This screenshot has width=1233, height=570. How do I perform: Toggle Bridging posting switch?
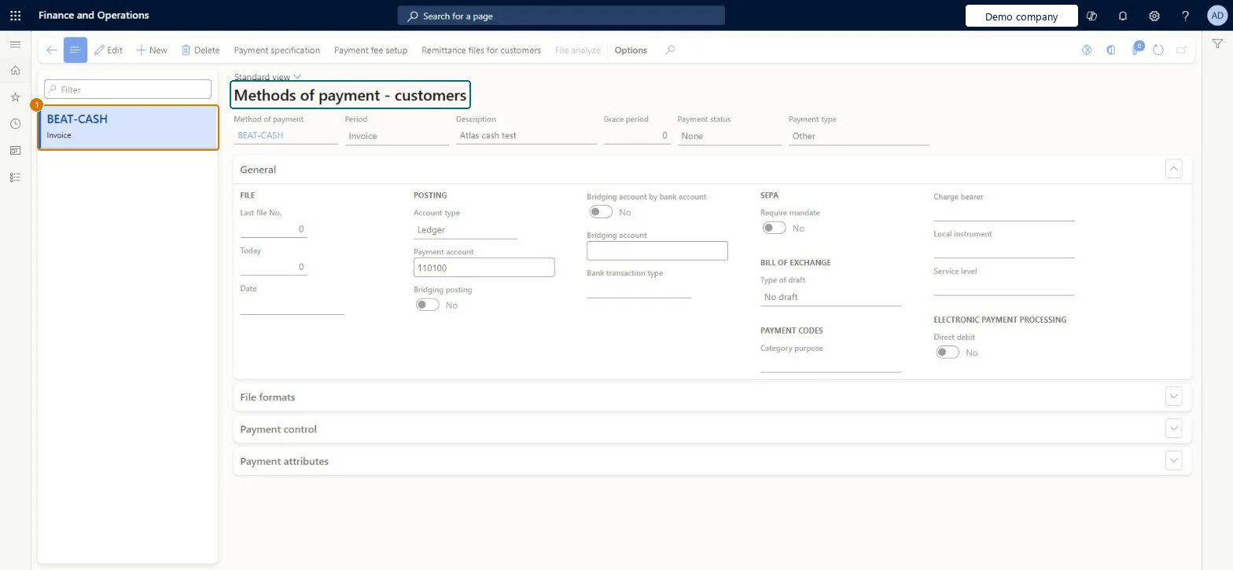click(428, 305)
